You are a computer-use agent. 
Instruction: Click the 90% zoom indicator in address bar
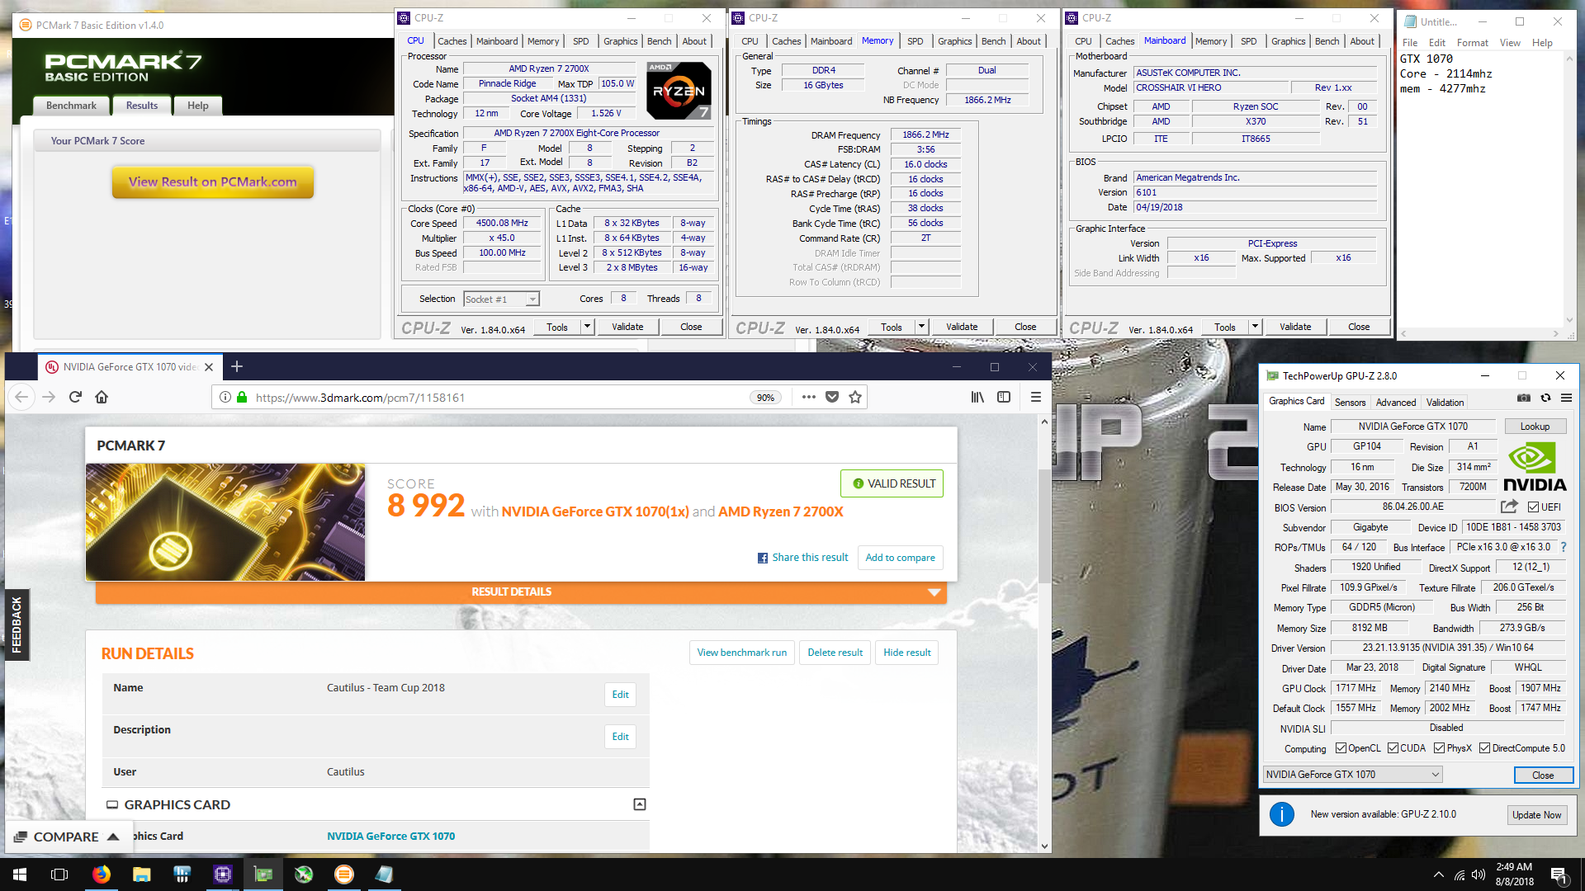point(765,397)
